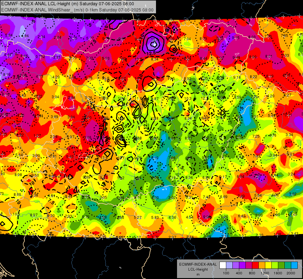
Task: Select the 9.17 grid value
Action: 223,177
